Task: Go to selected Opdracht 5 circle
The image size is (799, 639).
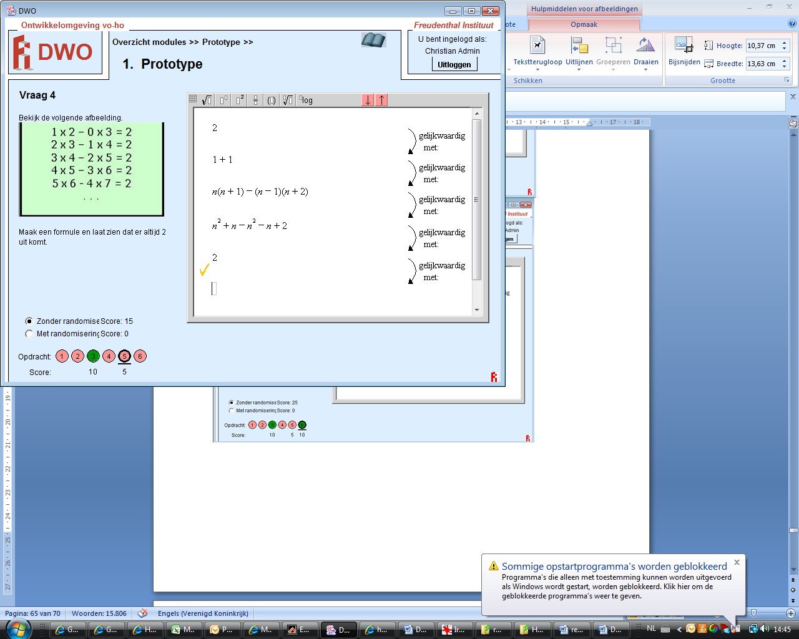Action: point(124,356)
